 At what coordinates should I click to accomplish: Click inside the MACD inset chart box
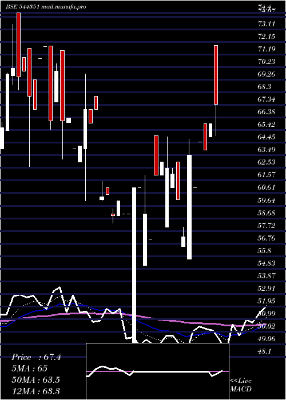tap(157, 371)
